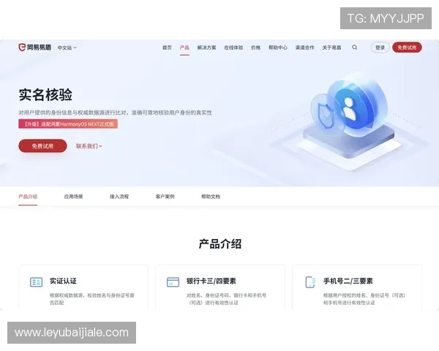Switch to the 客户案例 tab
This screenshot has height=351, width=439.
click(x=165, y=197)
